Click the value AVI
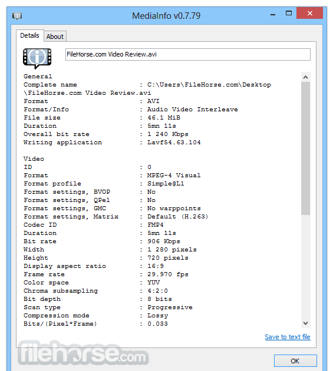The width and height of the screenshot is (333, 371). click(x=153, y=101)
